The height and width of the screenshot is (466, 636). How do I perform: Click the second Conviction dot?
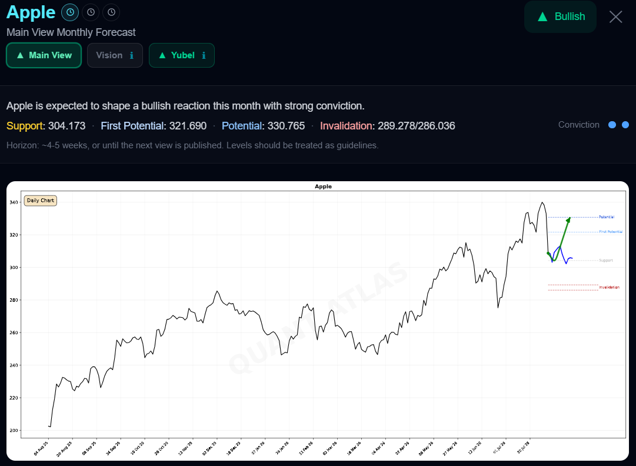[625, 125]
